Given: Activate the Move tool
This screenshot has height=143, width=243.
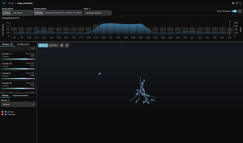Looking at the screenshot, I should tap(43, 45).
